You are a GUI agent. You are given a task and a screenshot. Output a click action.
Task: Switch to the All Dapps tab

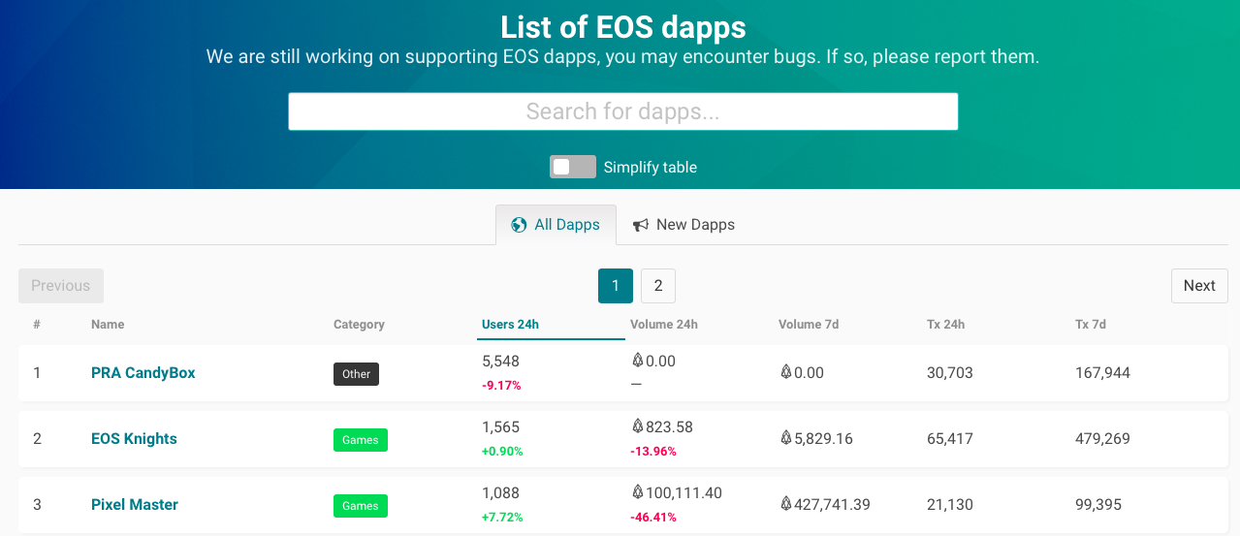(x=556, y=225)
